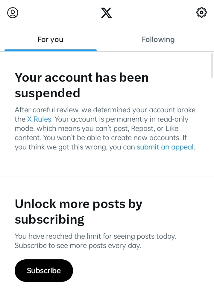
Task: Tap the black Subscribe button
Action: pos(44,270)
